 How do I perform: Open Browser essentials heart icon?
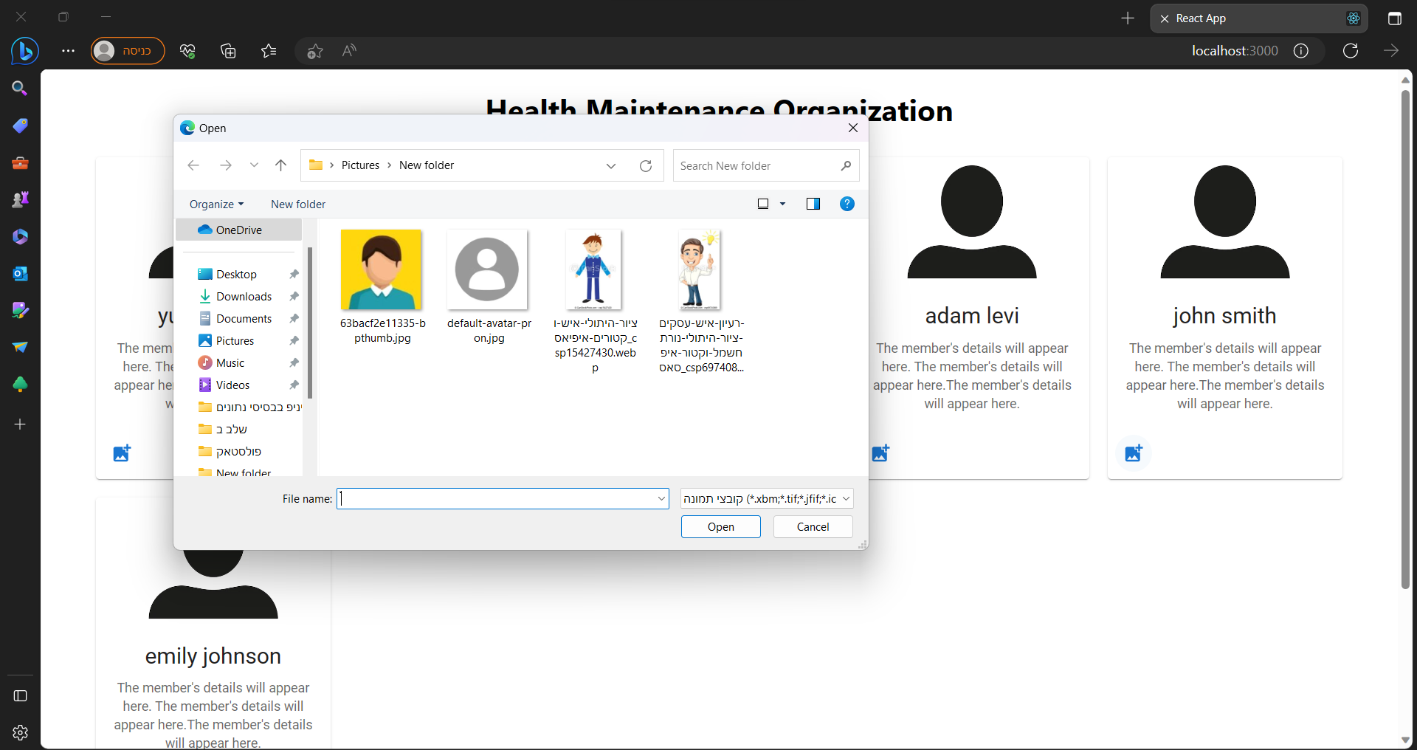coord(187,51)
